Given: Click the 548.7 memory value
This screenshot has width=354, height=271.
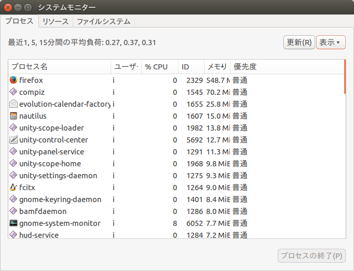Looking at the screenshot, I should [218, 80].
